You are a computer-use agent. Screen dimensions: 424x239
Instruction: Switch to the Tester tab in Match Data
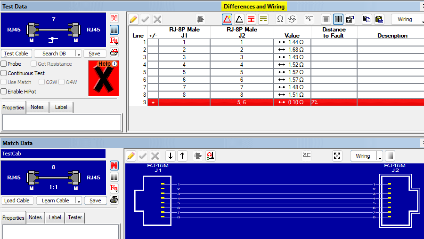pos(74,217)
